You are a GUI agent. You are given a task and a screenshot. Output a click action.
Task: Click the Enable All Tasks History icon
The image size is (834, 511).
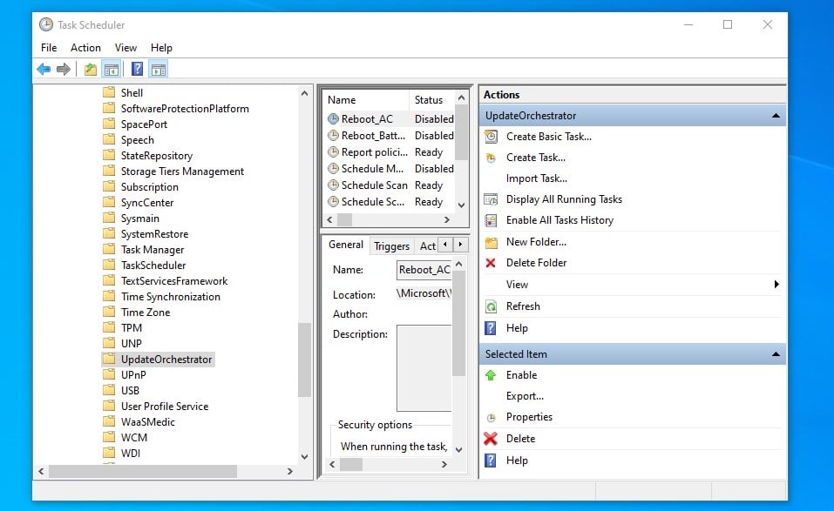coord(491,220)
